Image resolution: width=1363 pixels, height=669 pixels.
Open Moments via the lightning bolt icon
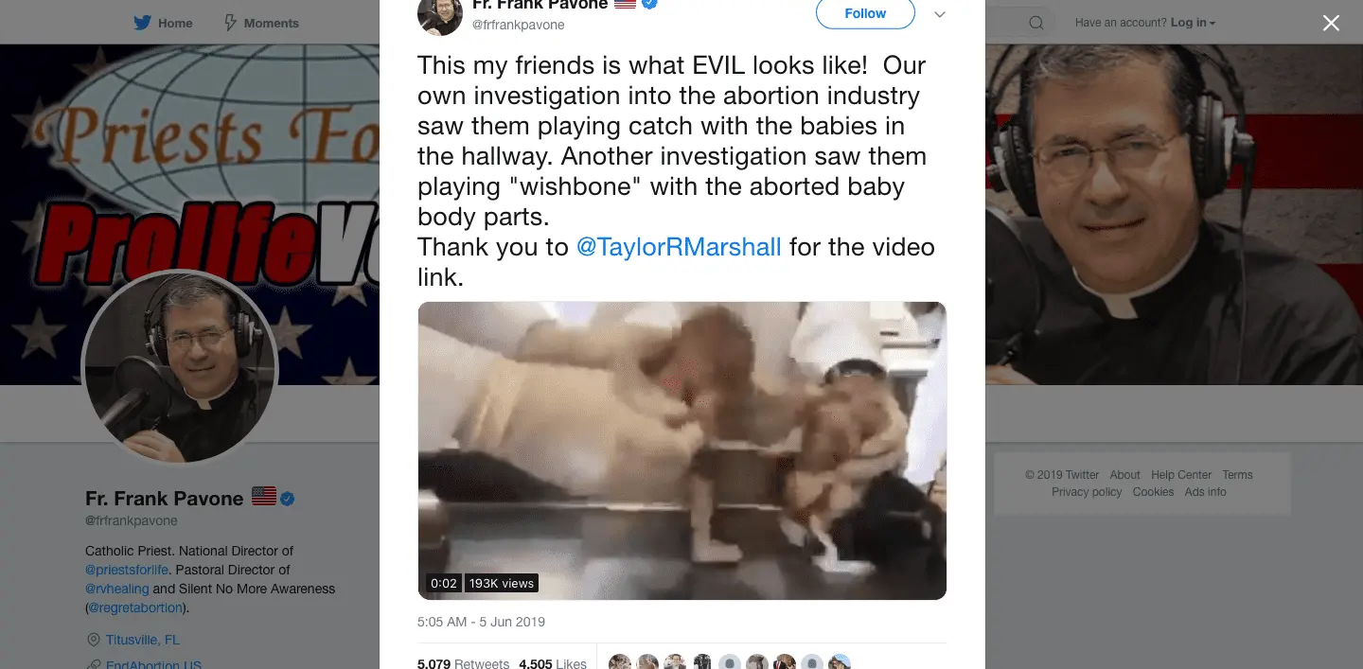coord(230,23)
